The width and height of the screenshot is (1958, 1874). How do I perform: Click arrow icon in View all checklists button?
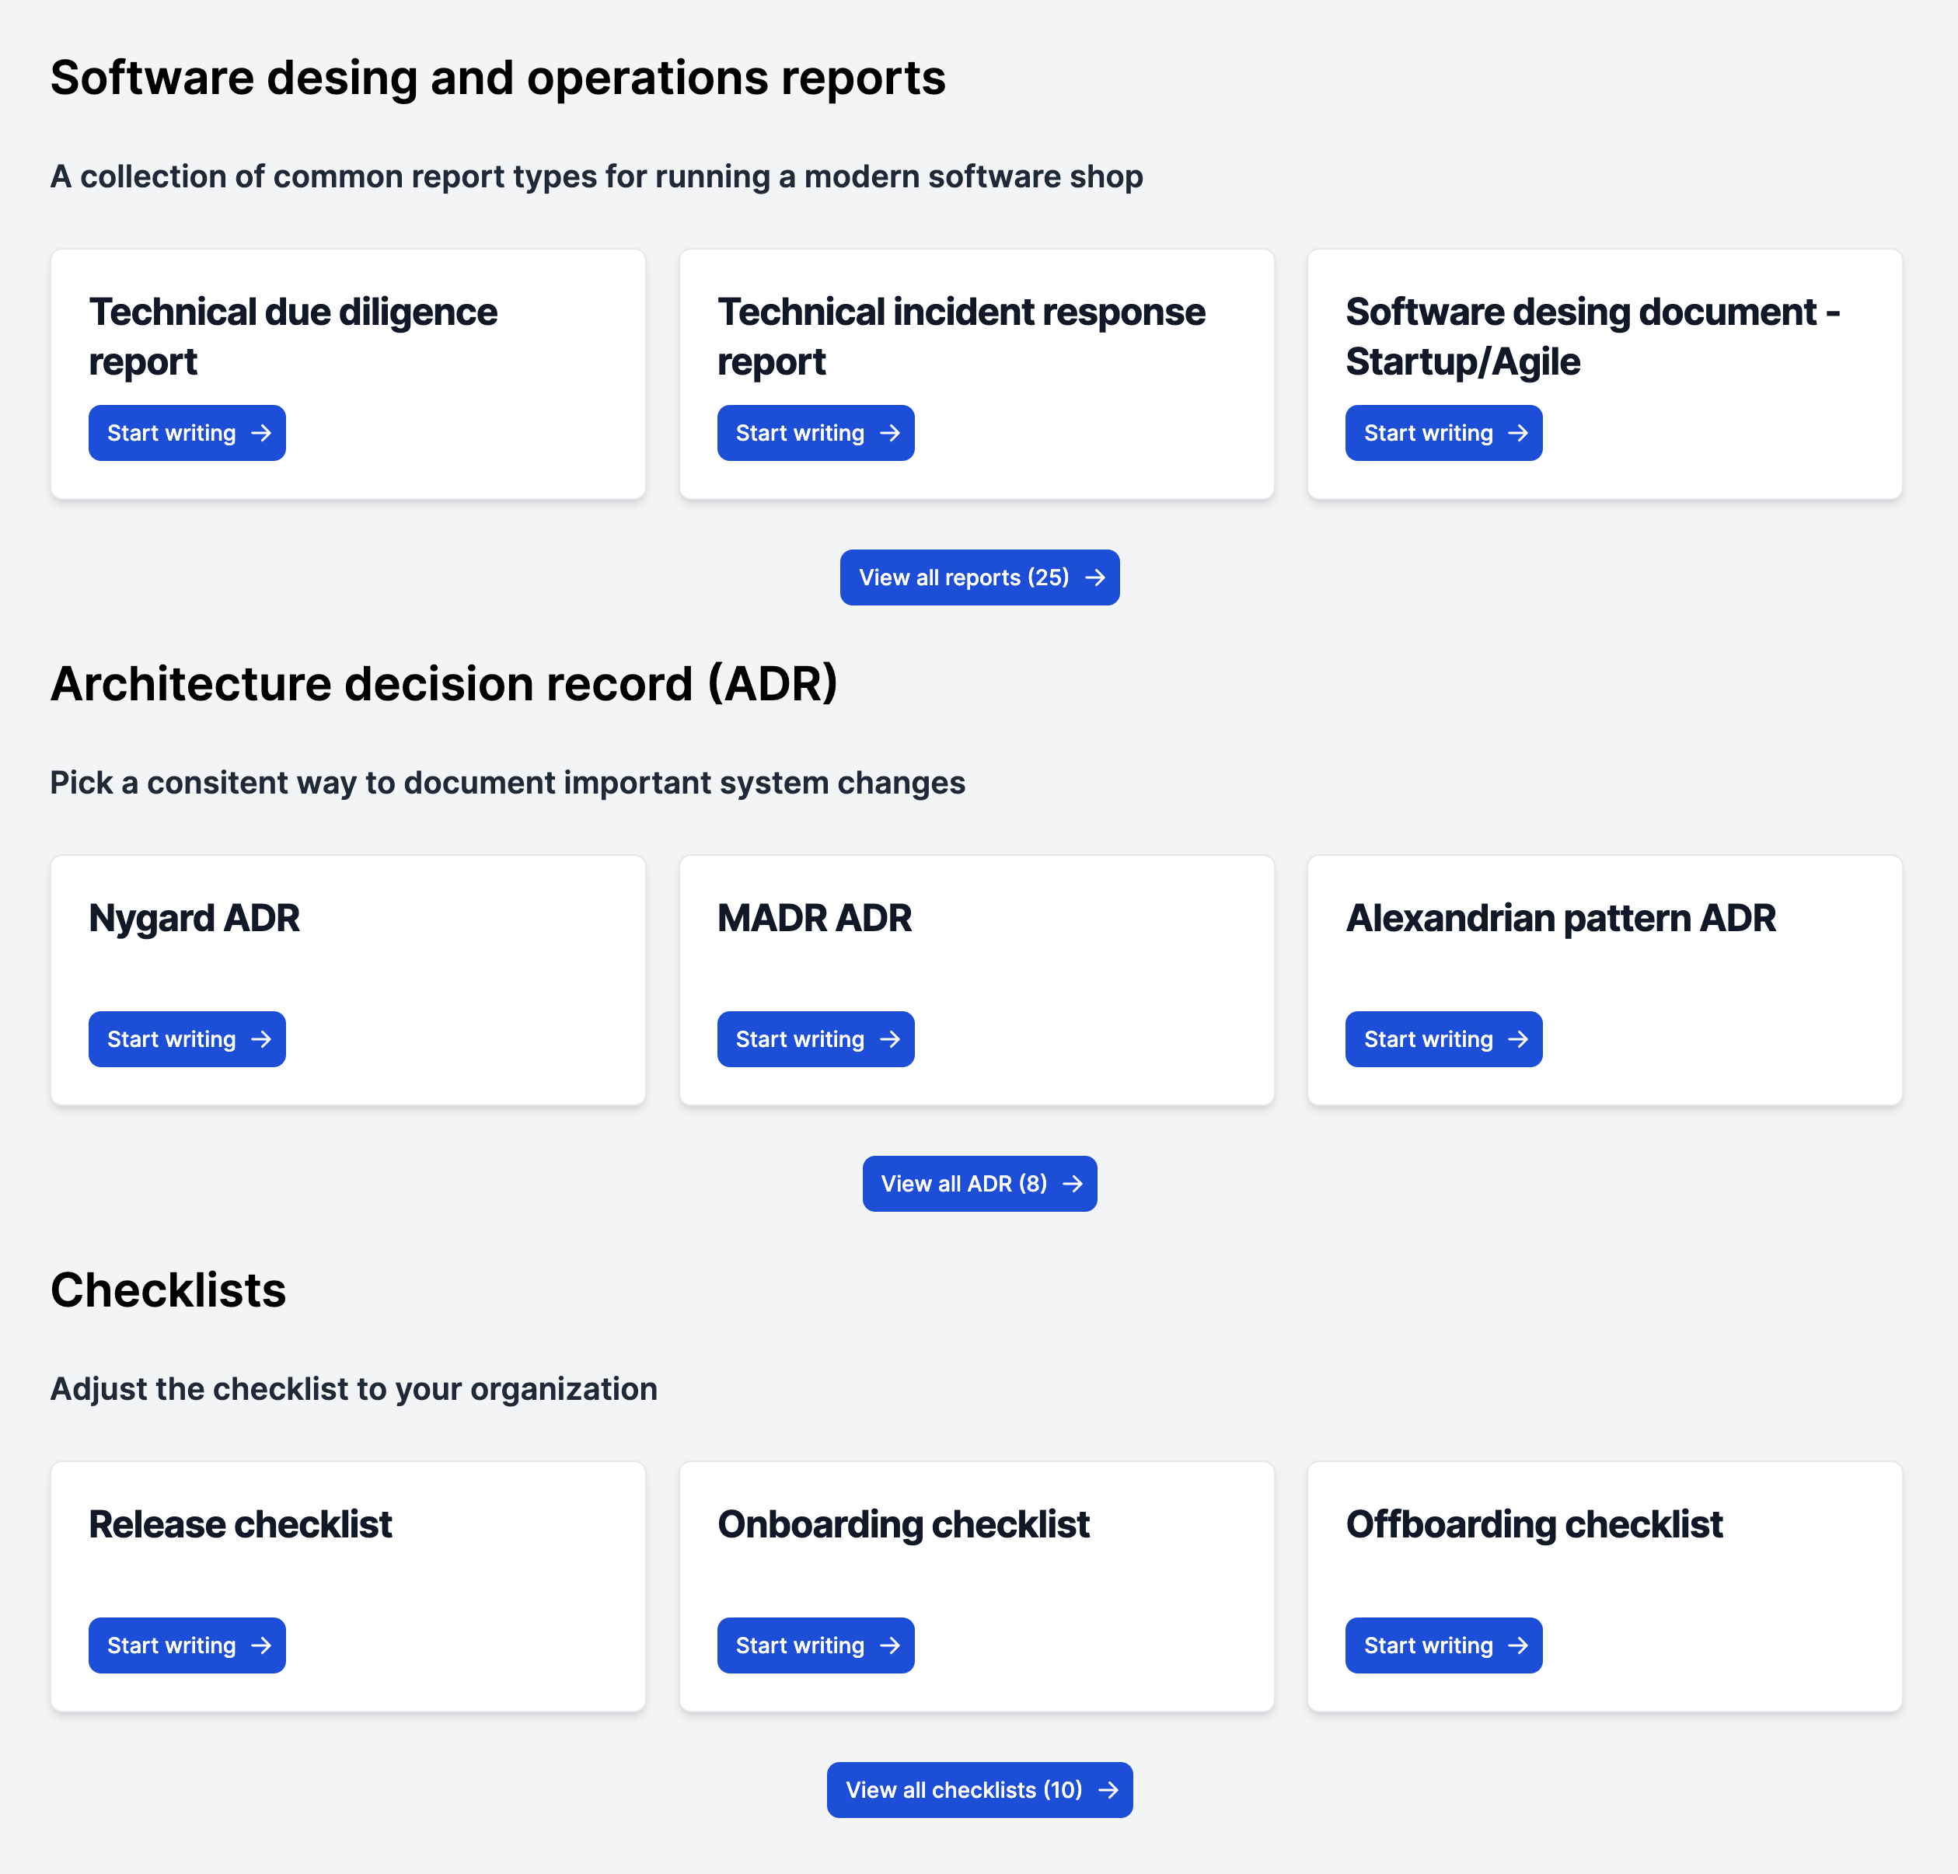pyautogui.click(x=1108, y=1790)
